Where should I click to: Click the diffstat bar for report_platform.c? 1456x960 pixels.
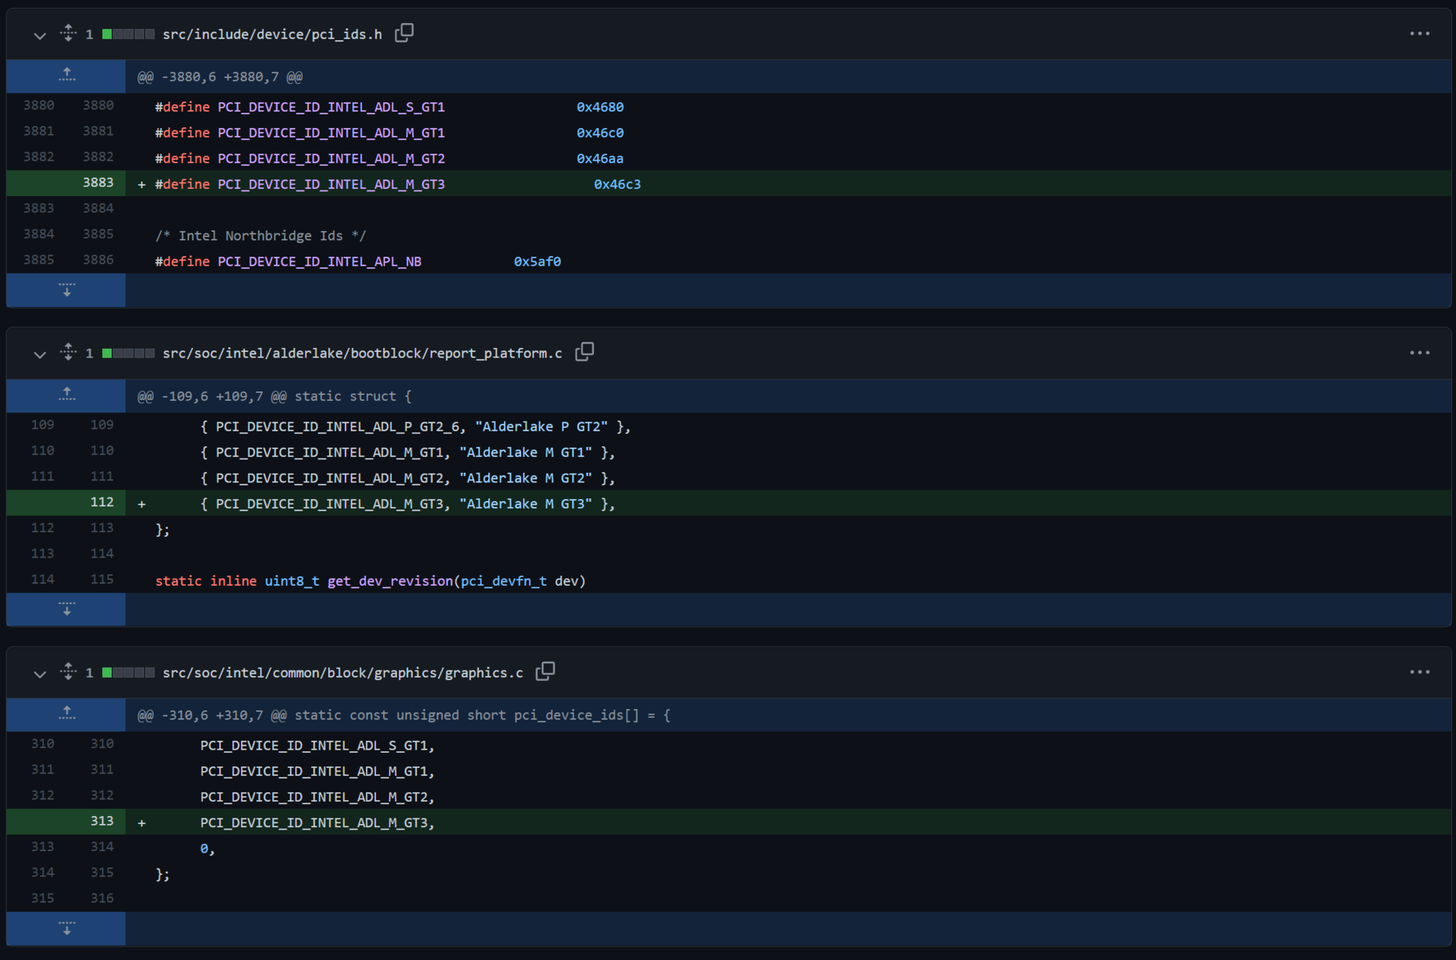128,354
